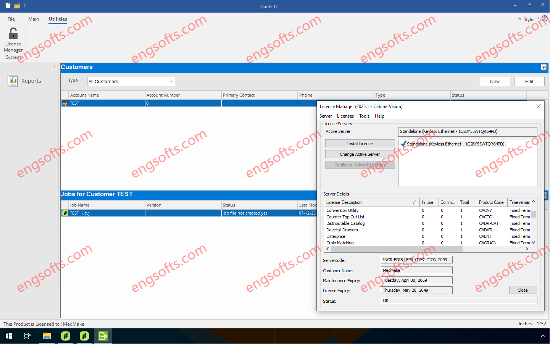The image size is (550, 344).
Task: Click the Install License button
Action: pyautogui.click(x=360, y=144)
